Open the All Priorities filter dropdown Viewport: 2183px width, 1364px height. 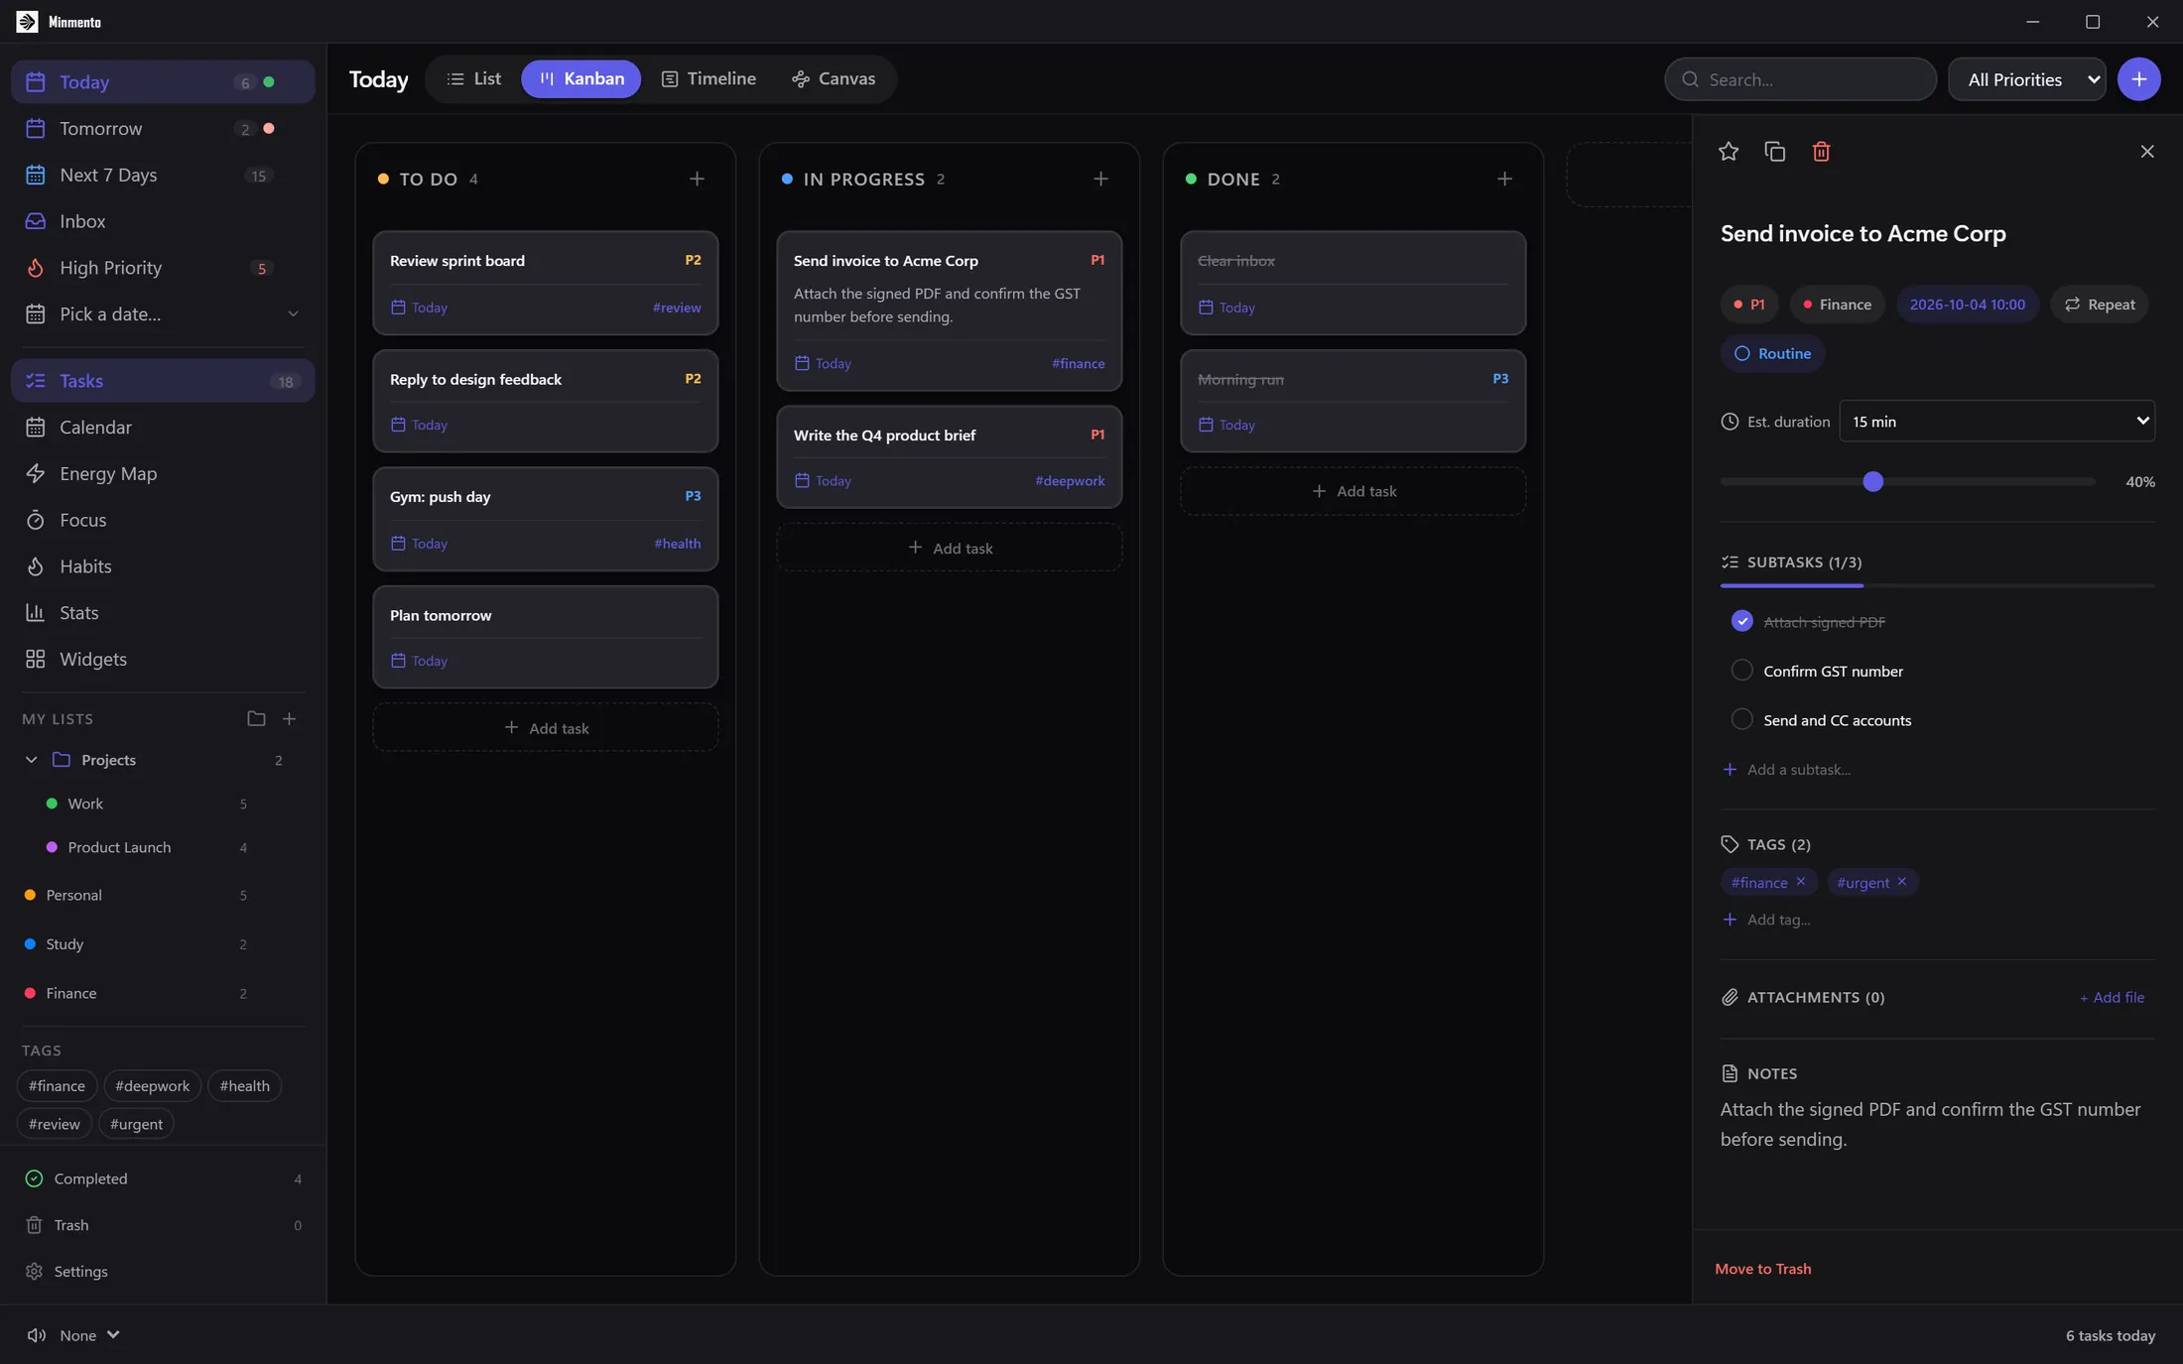(x=2027, y=79)
